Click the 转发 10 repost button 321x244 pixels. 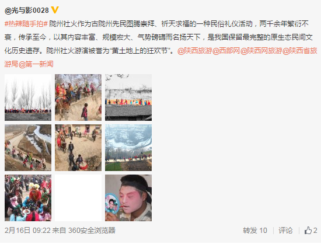[x=255, y=231]
